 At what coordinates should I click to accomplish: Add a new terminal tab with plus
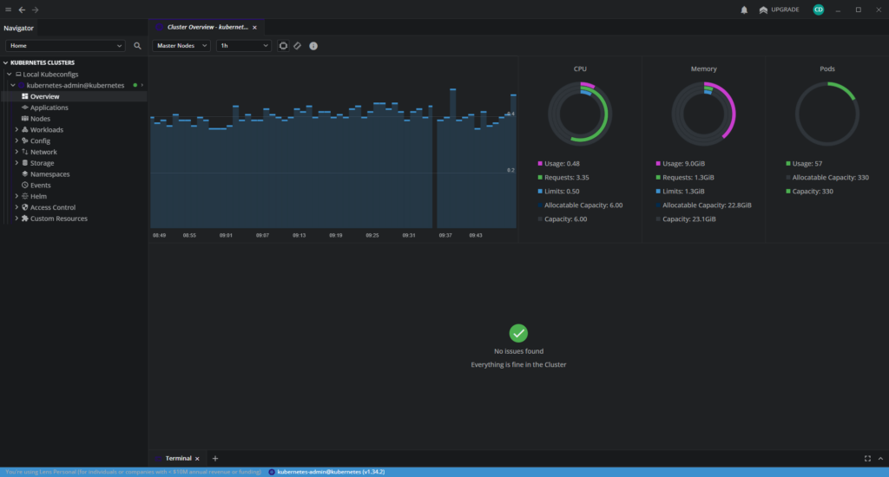point(215,458)
